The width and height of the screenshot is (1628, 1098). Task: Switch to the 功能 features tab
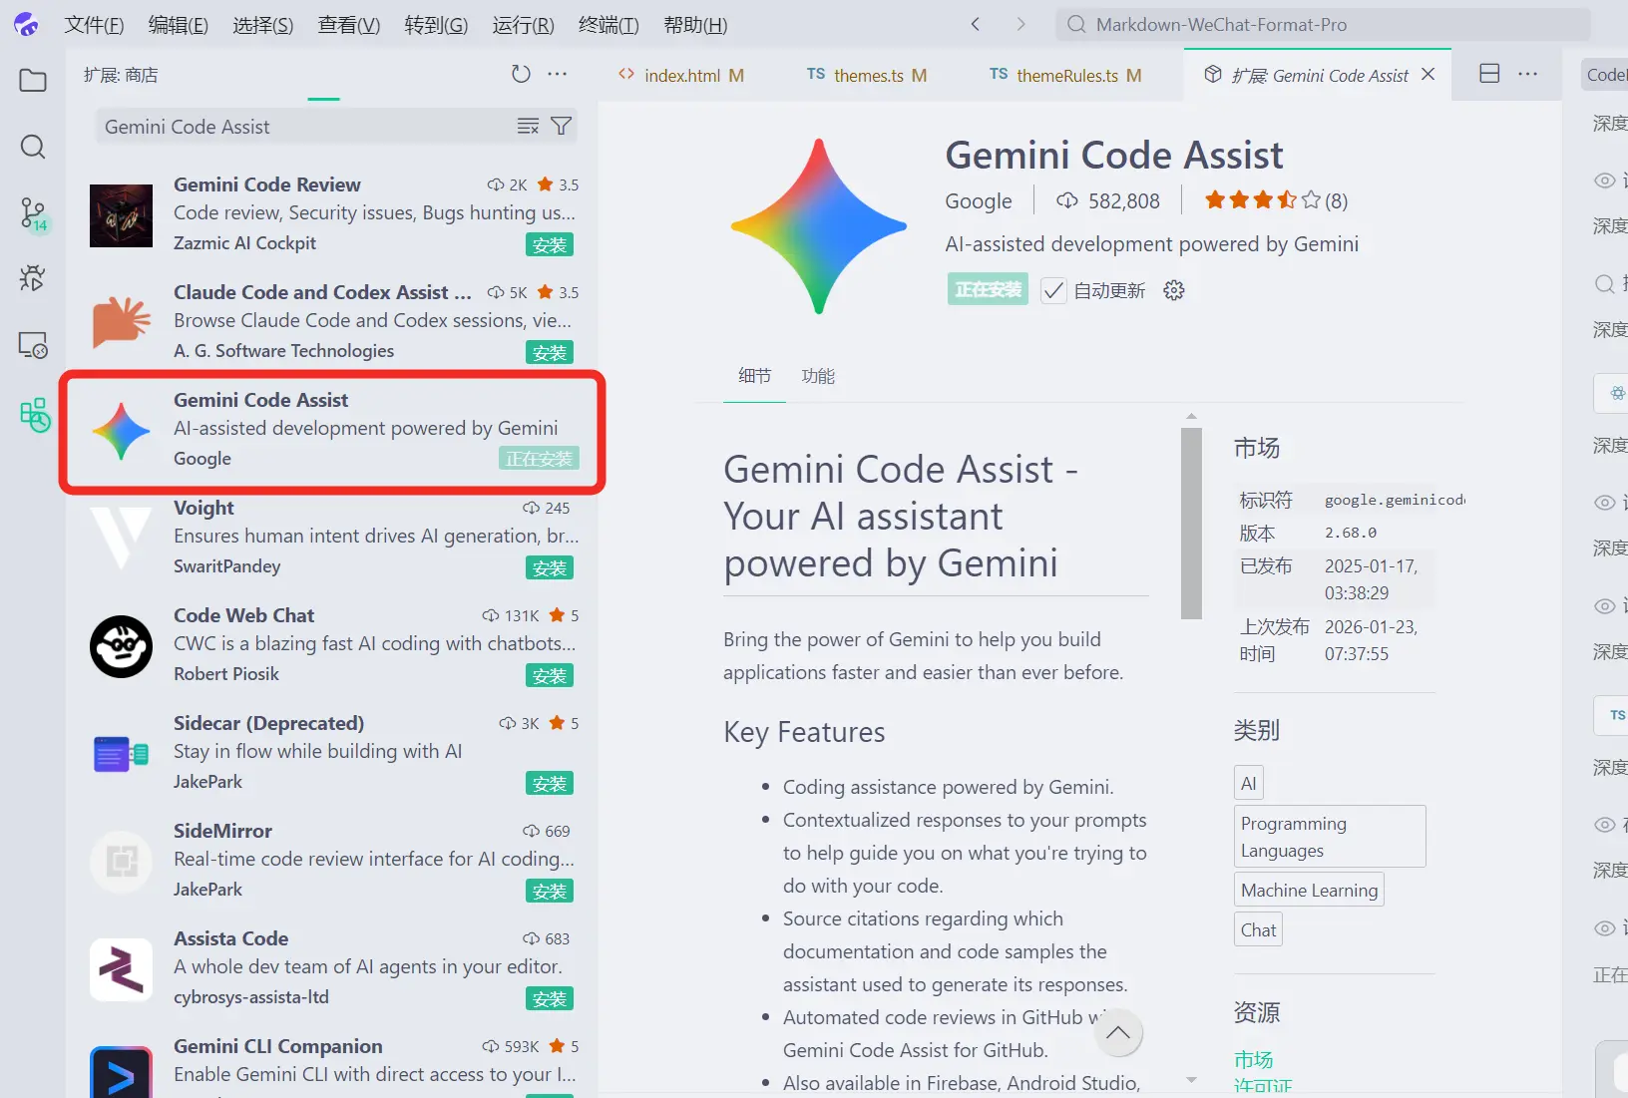pyautogui.click(x=819, y=377)
